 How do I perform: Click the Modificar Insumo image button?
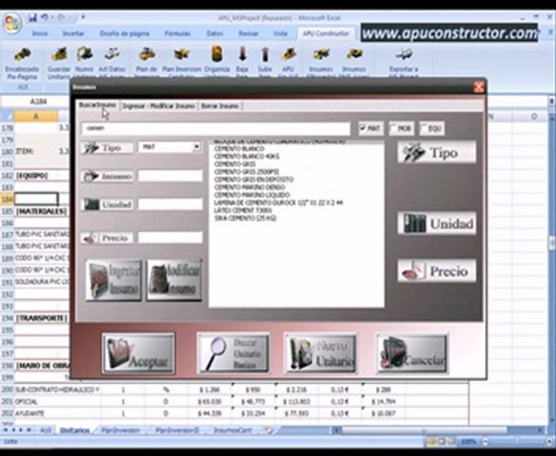coord(174,281)
